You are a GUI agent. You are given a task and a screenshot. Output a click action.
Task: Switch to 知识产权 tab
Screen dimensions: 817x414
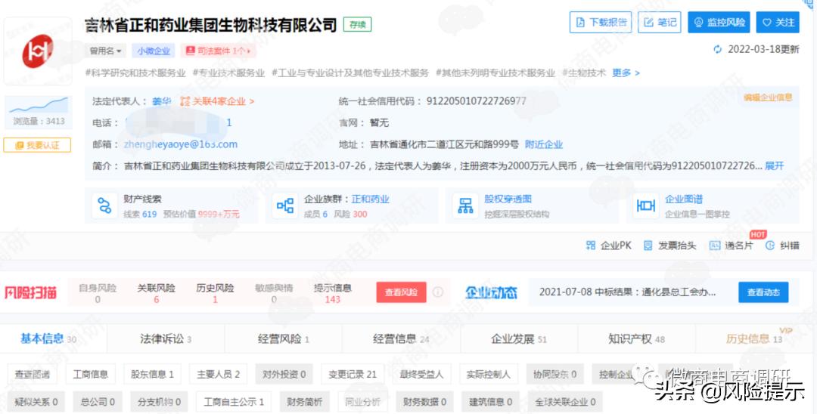(x=637, y=339)
